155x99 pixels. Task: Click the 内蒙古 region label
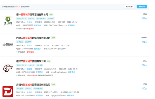coord(144,37)
